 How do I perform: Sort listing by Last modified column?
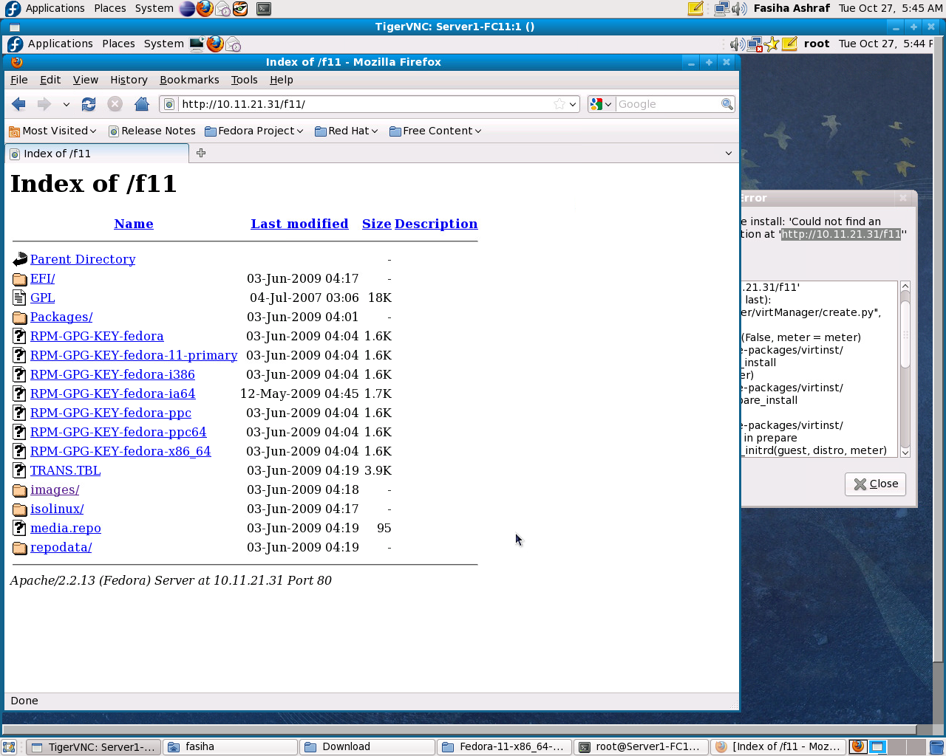pos(299,224)
